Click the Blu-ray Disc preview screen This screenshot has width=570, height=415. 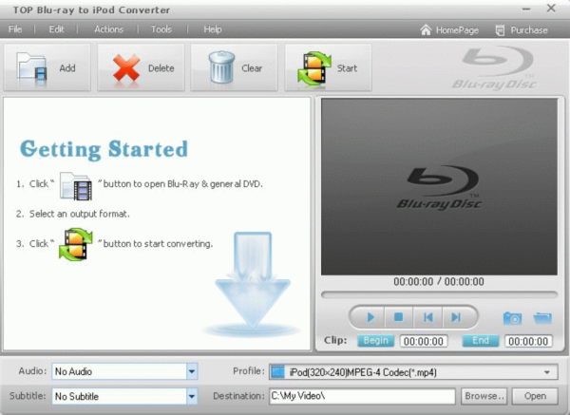439,187
